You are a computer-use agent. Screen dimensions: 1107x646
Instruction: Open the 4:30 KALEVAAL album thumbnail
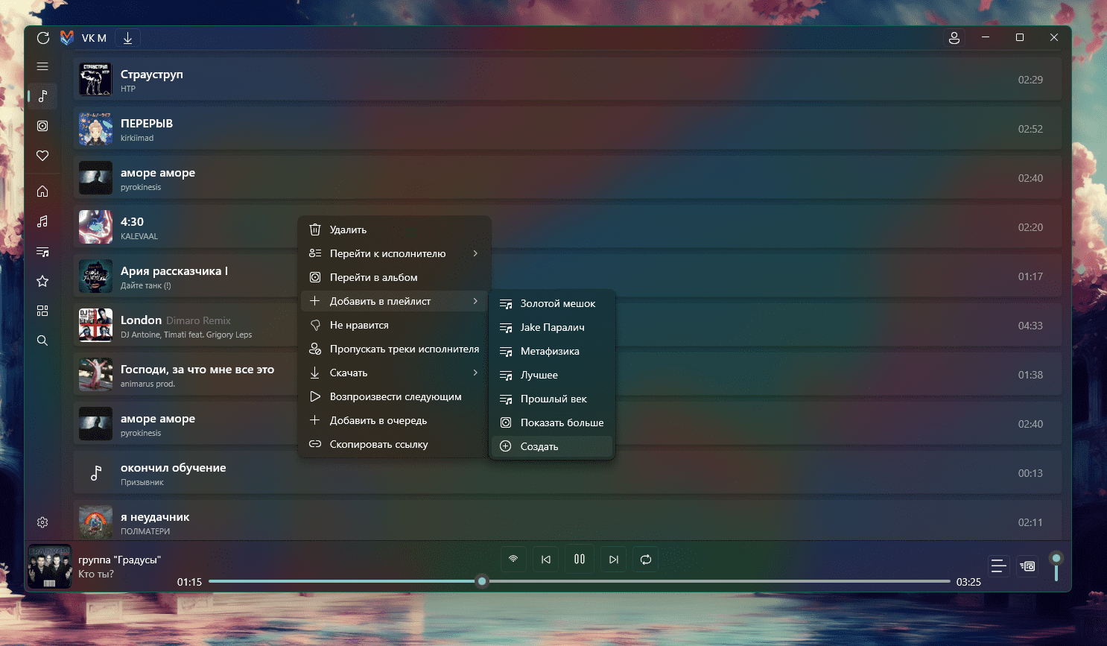point(95,227)
